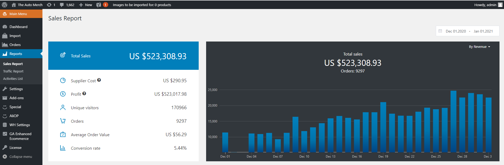Click the admin avatar thumbnail

click(x=500, y=5)
